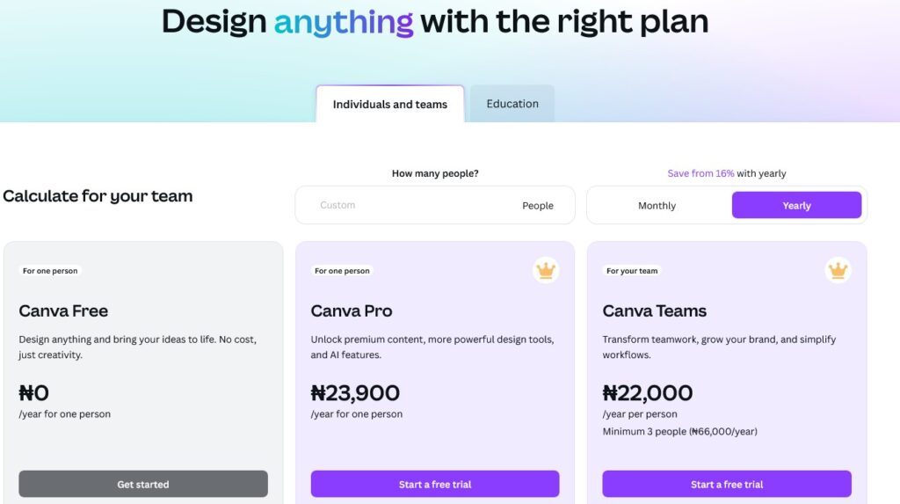Start a free trial of Canva Teams

coord(727,484)
